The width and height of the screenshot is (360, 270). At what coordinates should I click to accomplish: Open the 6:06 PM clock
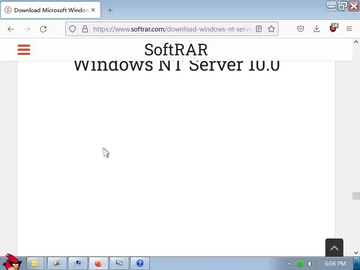(x=335, y=264)
